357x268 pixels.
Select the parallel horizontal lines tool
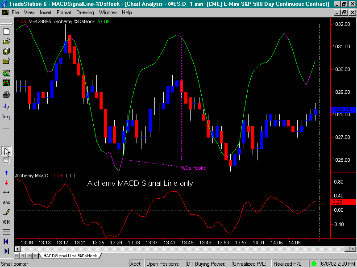[x=6, y=232]
